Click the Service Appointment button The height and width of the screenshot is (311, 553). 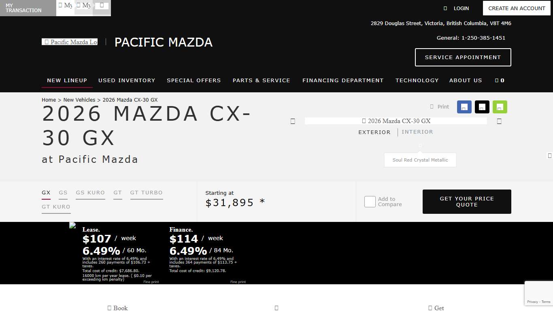[x=463, y=58]
